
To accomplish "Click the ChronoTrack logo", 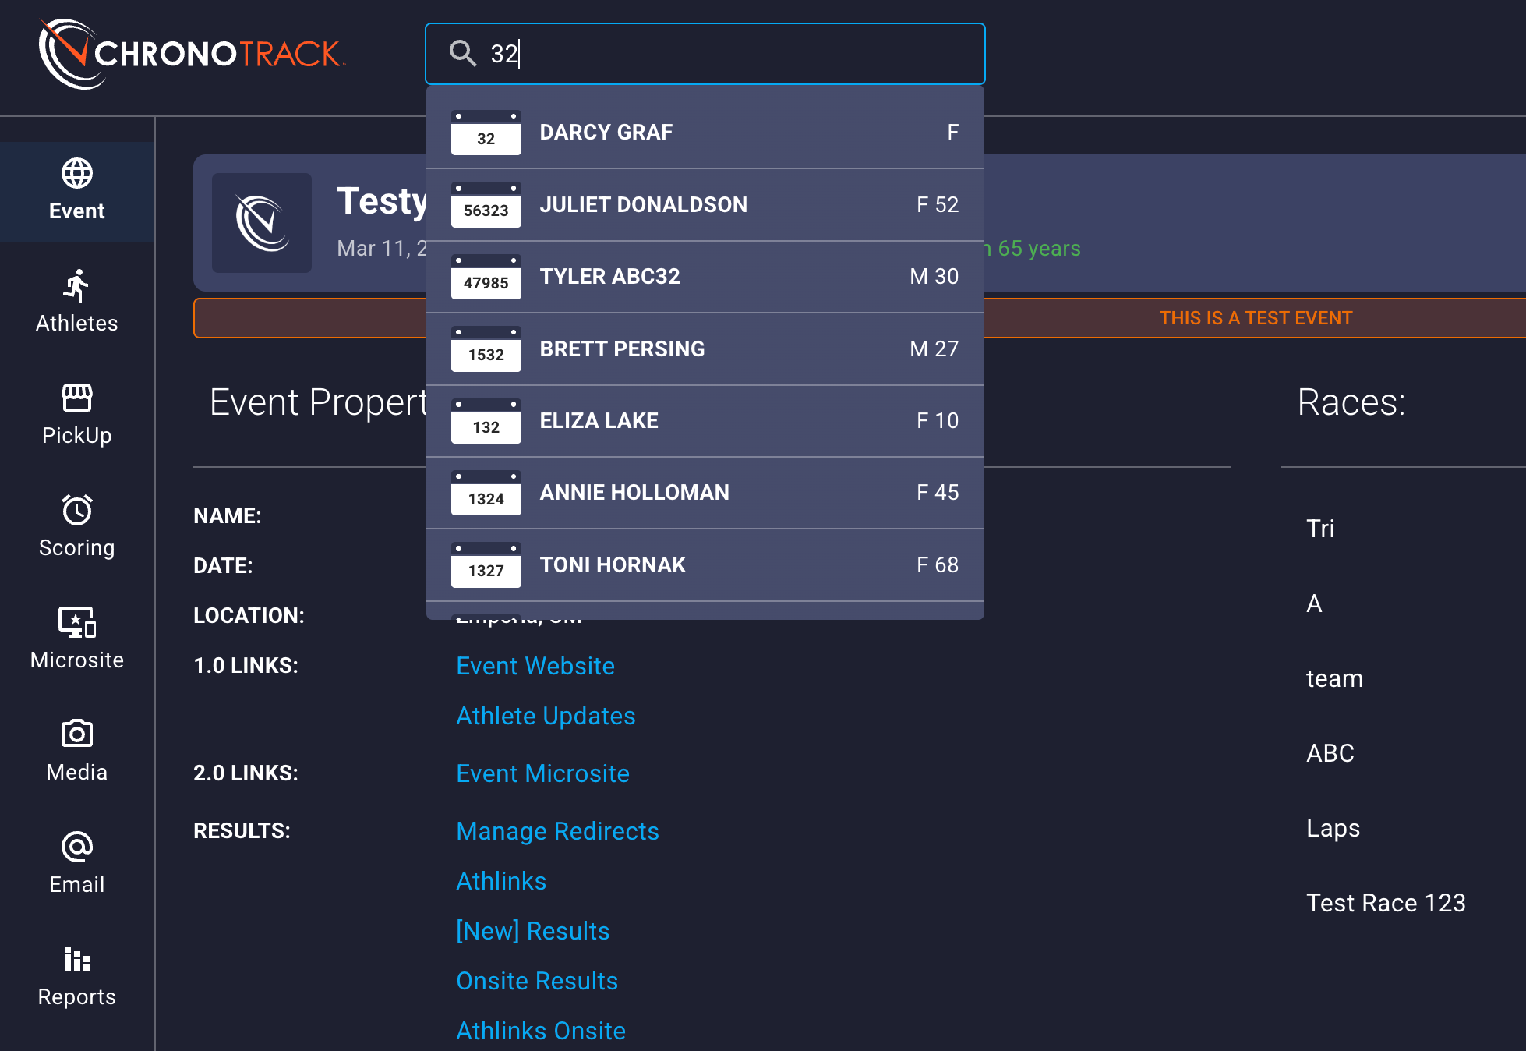I will point(192,54).
